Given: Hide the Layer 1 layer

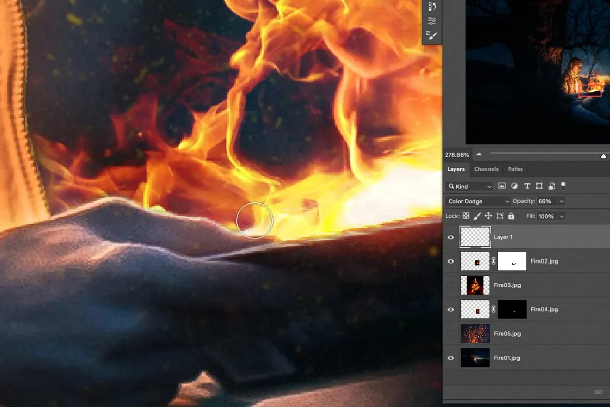Looking at the screenshot, I should coord(451,237).
